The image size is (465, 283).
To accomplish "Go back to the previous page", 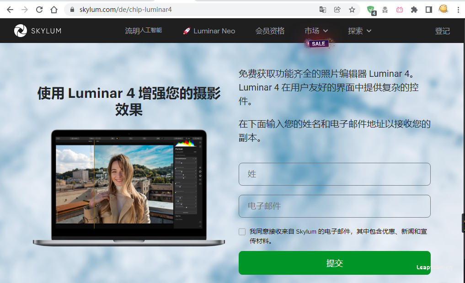I will coord(10,10).
